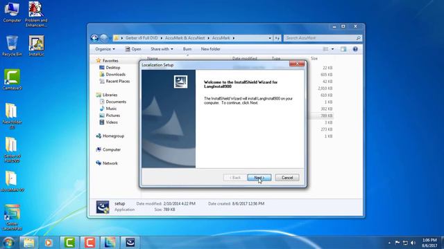Viewport: 444px width, 249px height.
Task: Click the disabled Back button in wizard
Action: [x=235, y=178]
